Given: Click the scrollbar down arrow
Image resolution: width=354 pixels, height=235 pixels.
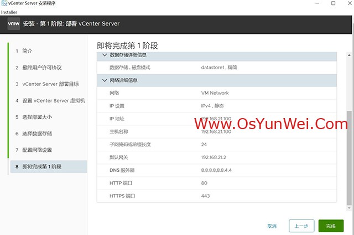Looking at the screenshot, I should 349,208.
